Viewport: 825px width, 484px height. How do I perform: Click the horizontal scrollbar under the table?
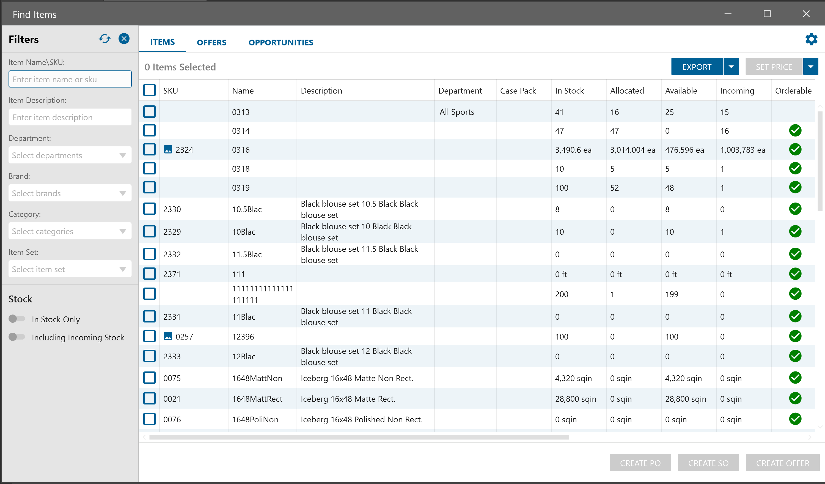[359, 437]
